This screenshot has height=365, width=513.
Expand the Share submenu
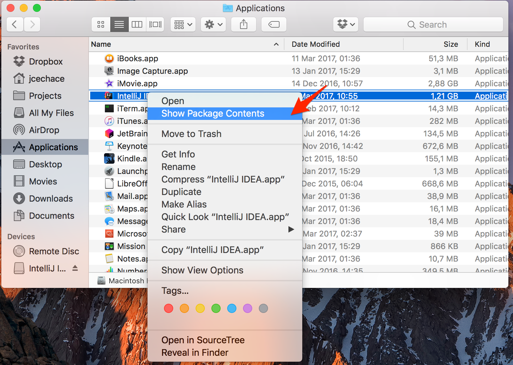pyautogui.click(x=225, y=230)
